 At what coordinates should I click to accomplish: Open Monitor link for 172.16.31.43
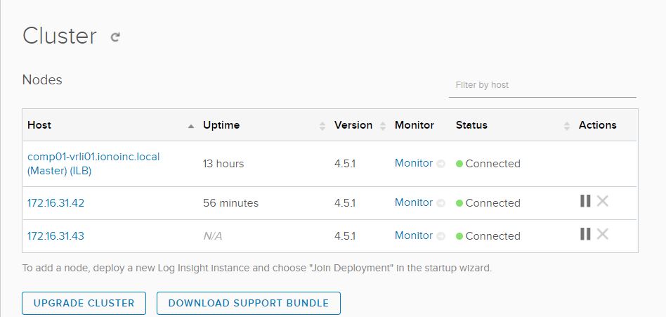pyautogui.click(x=413, y=235)
